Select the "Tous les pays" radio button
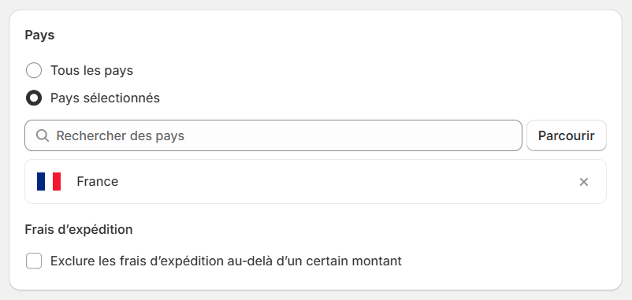632x300 pixels. [34, 70]
